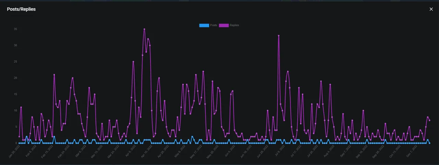Click the Apr 16, 2022 axis label
Viewport: 439px width, 165px height.
coord(146,151)
